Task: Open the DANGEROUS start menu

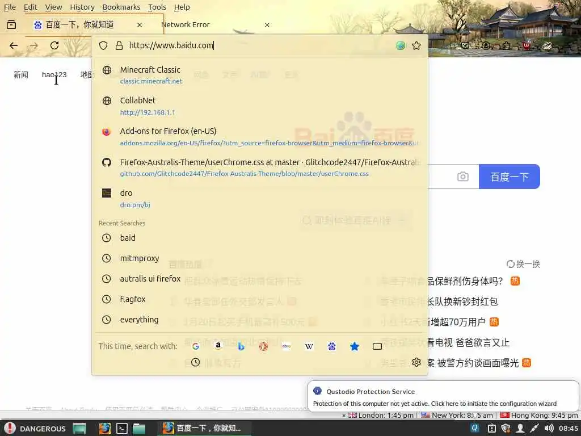Action: (x=35, y=429)
